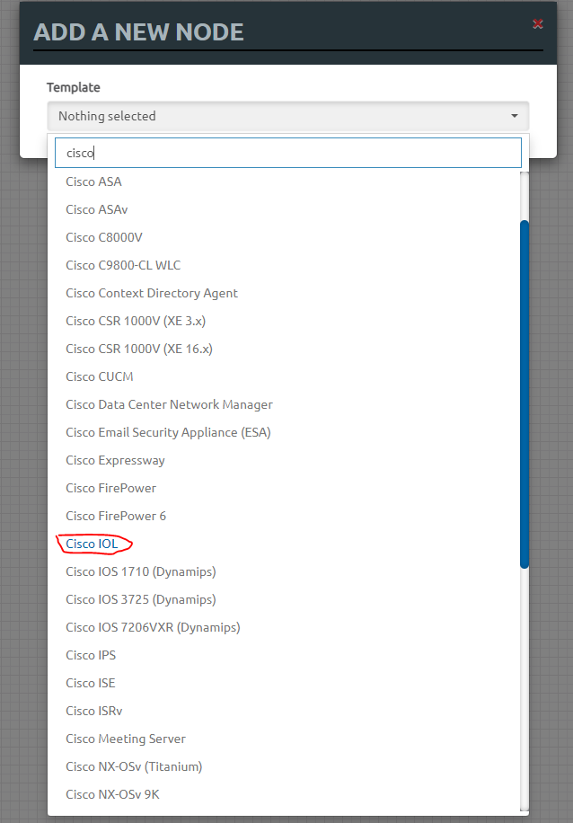
Task: Select Cisco CSR 1000V (XE 3.x)
Action: pyautogui.click(x=136, y=321)
